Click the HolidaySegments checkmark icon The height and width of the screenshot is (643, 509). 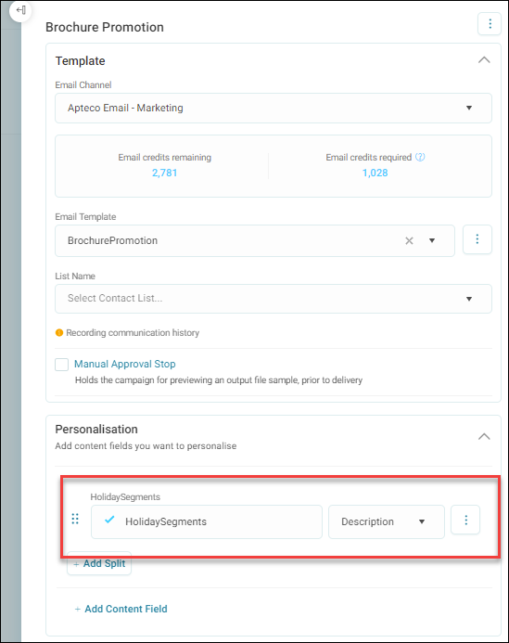(x=109, y=520)
